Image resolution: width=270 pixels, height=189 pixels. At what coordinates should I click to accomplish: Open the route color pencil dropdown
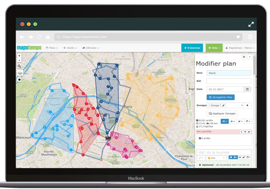click(201, 158)
